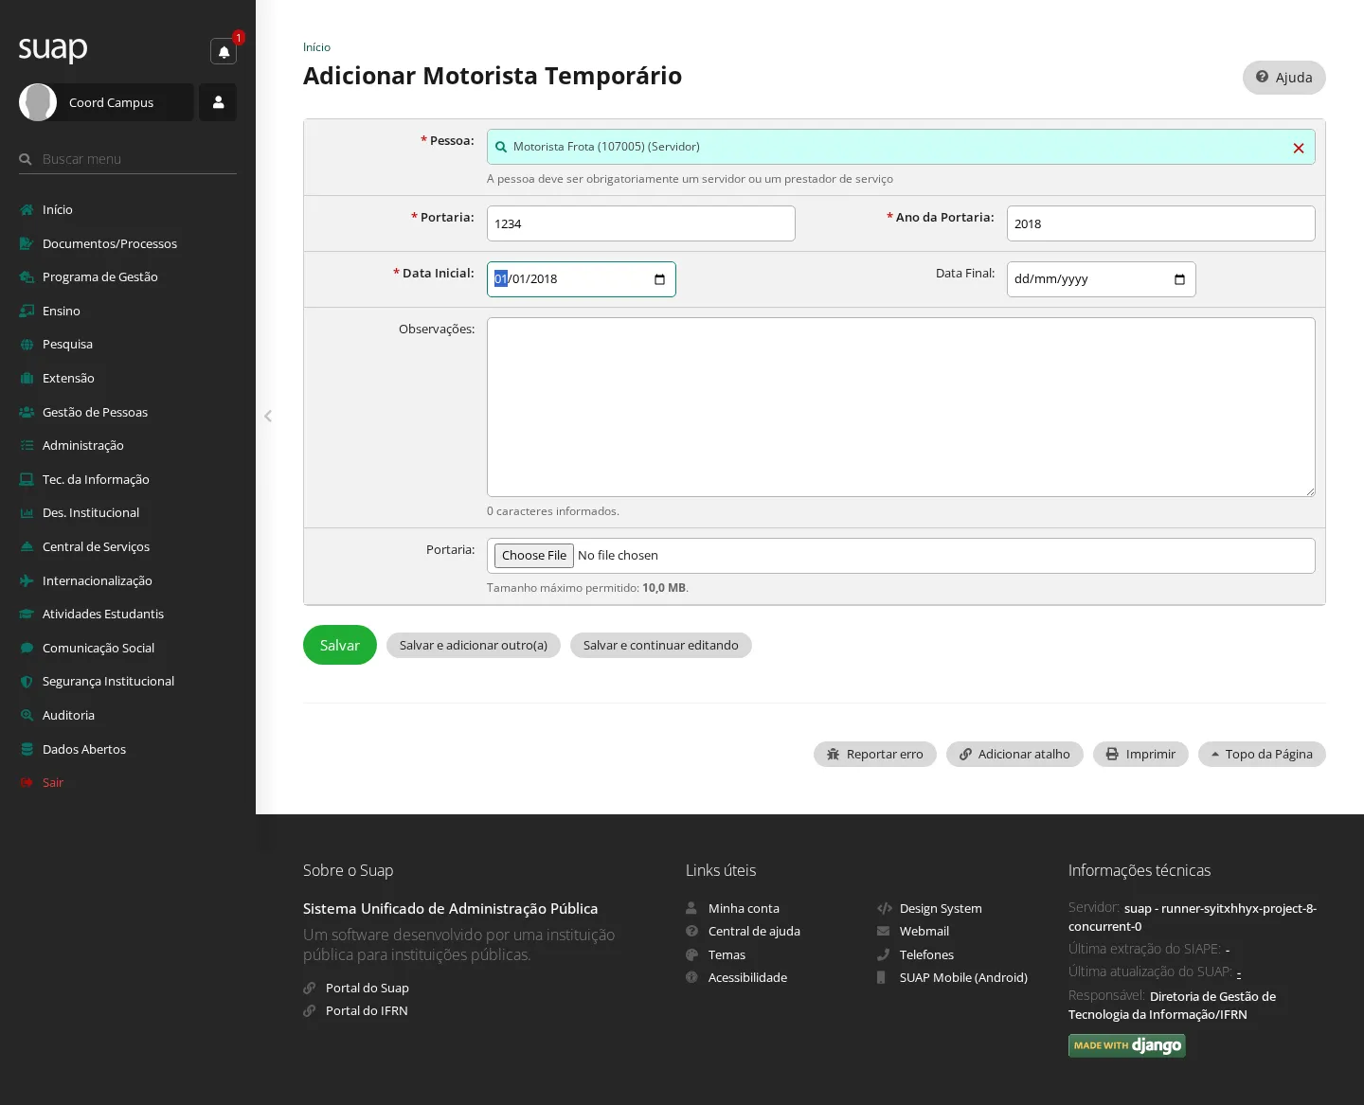Click the Imprimir print button
This screenshot has height=1105, width=1364.
pos(1140,754)
